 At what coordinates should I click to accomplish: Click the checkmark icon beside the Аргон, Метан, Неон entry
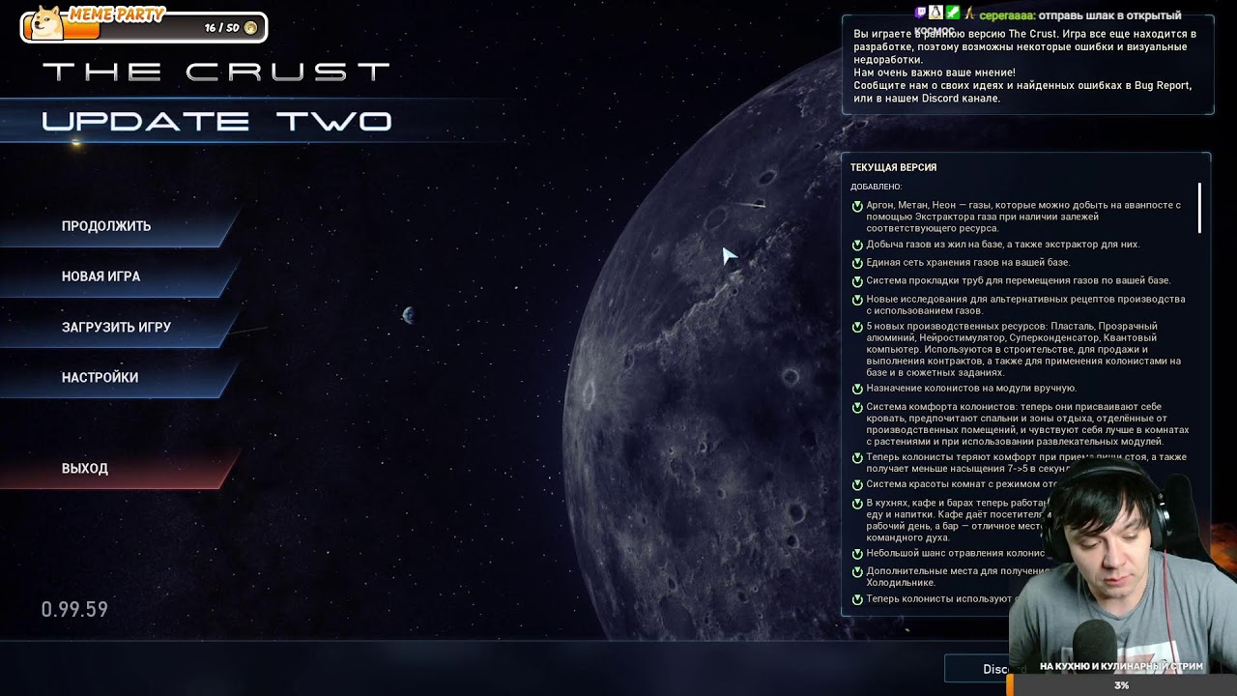pyautogui.click(x=857, y=206)
